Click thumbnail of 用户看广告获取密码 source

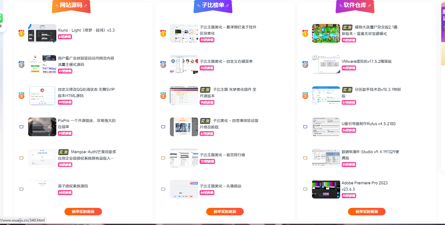click(42, 65)
